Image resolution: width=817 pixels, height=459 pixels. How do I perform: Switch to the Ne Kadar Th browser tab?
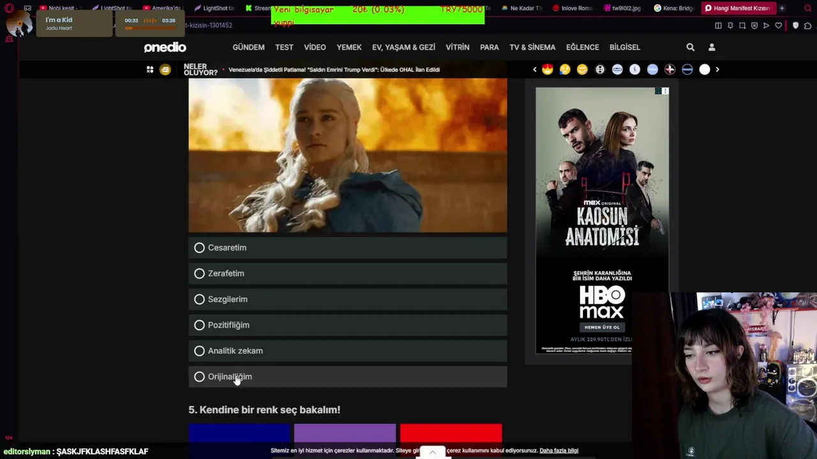[521, 8]
